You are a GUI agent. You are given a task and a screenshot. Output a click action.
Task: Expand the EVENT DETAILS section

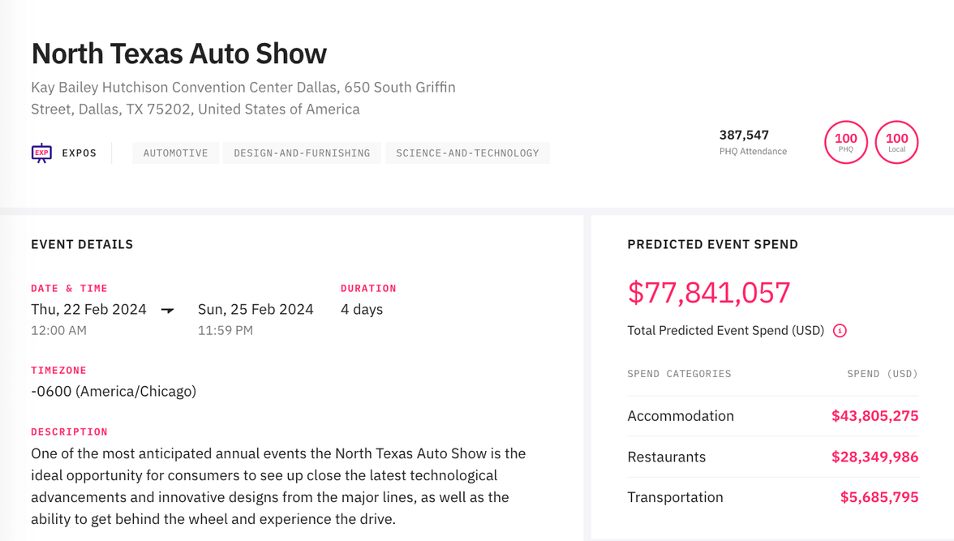[x=81, y=243]
